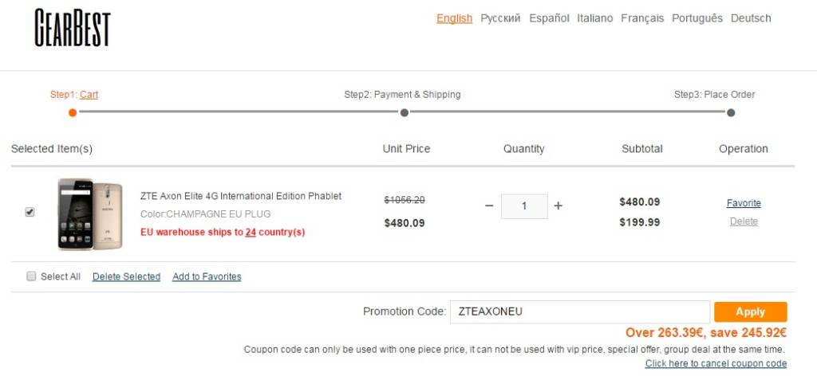The image size is (817, 380).
Task: Click here to cancel coupon code
Action: [716, 364]
